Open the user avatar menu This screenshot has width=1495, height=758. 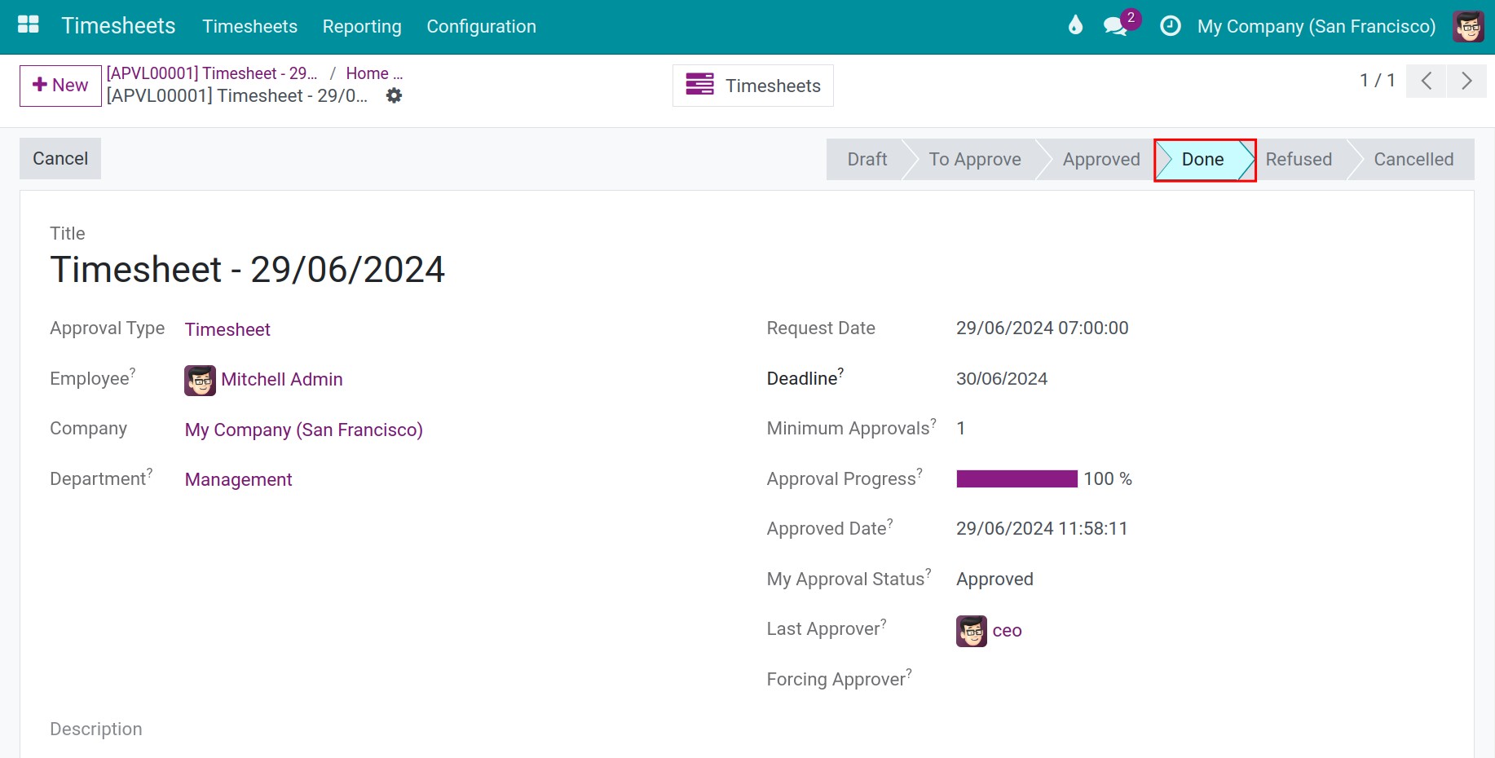tap(1469, 26)
